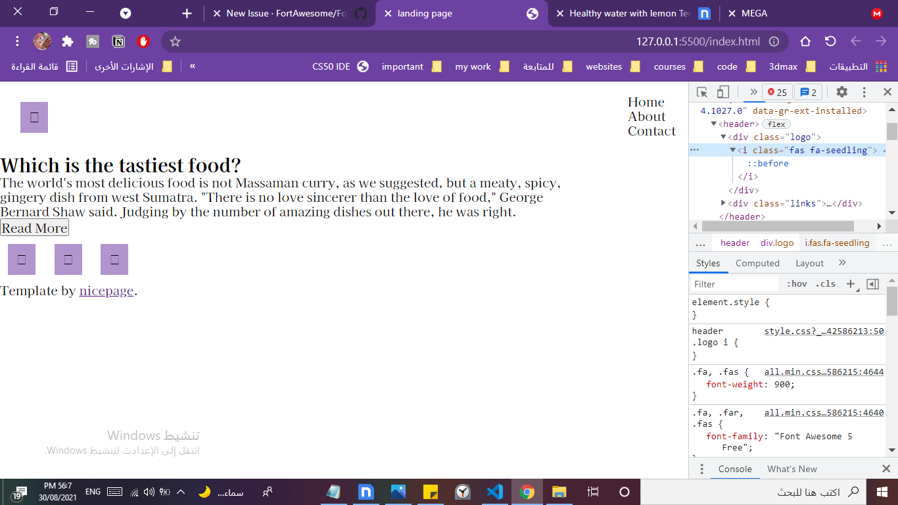Open the 2 issues badge
Image resolution: width=898 pixels, height=505 pixels.
809,92
